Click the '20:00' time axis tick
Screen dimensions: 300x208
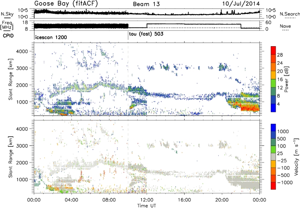[222, 200]
